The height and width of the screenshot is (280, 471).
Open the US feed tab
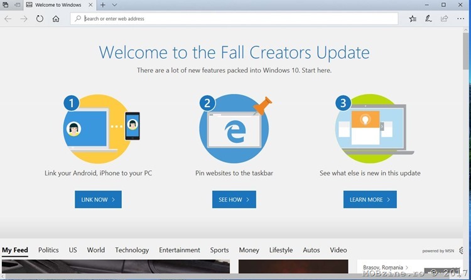click(x=73, y=250)
